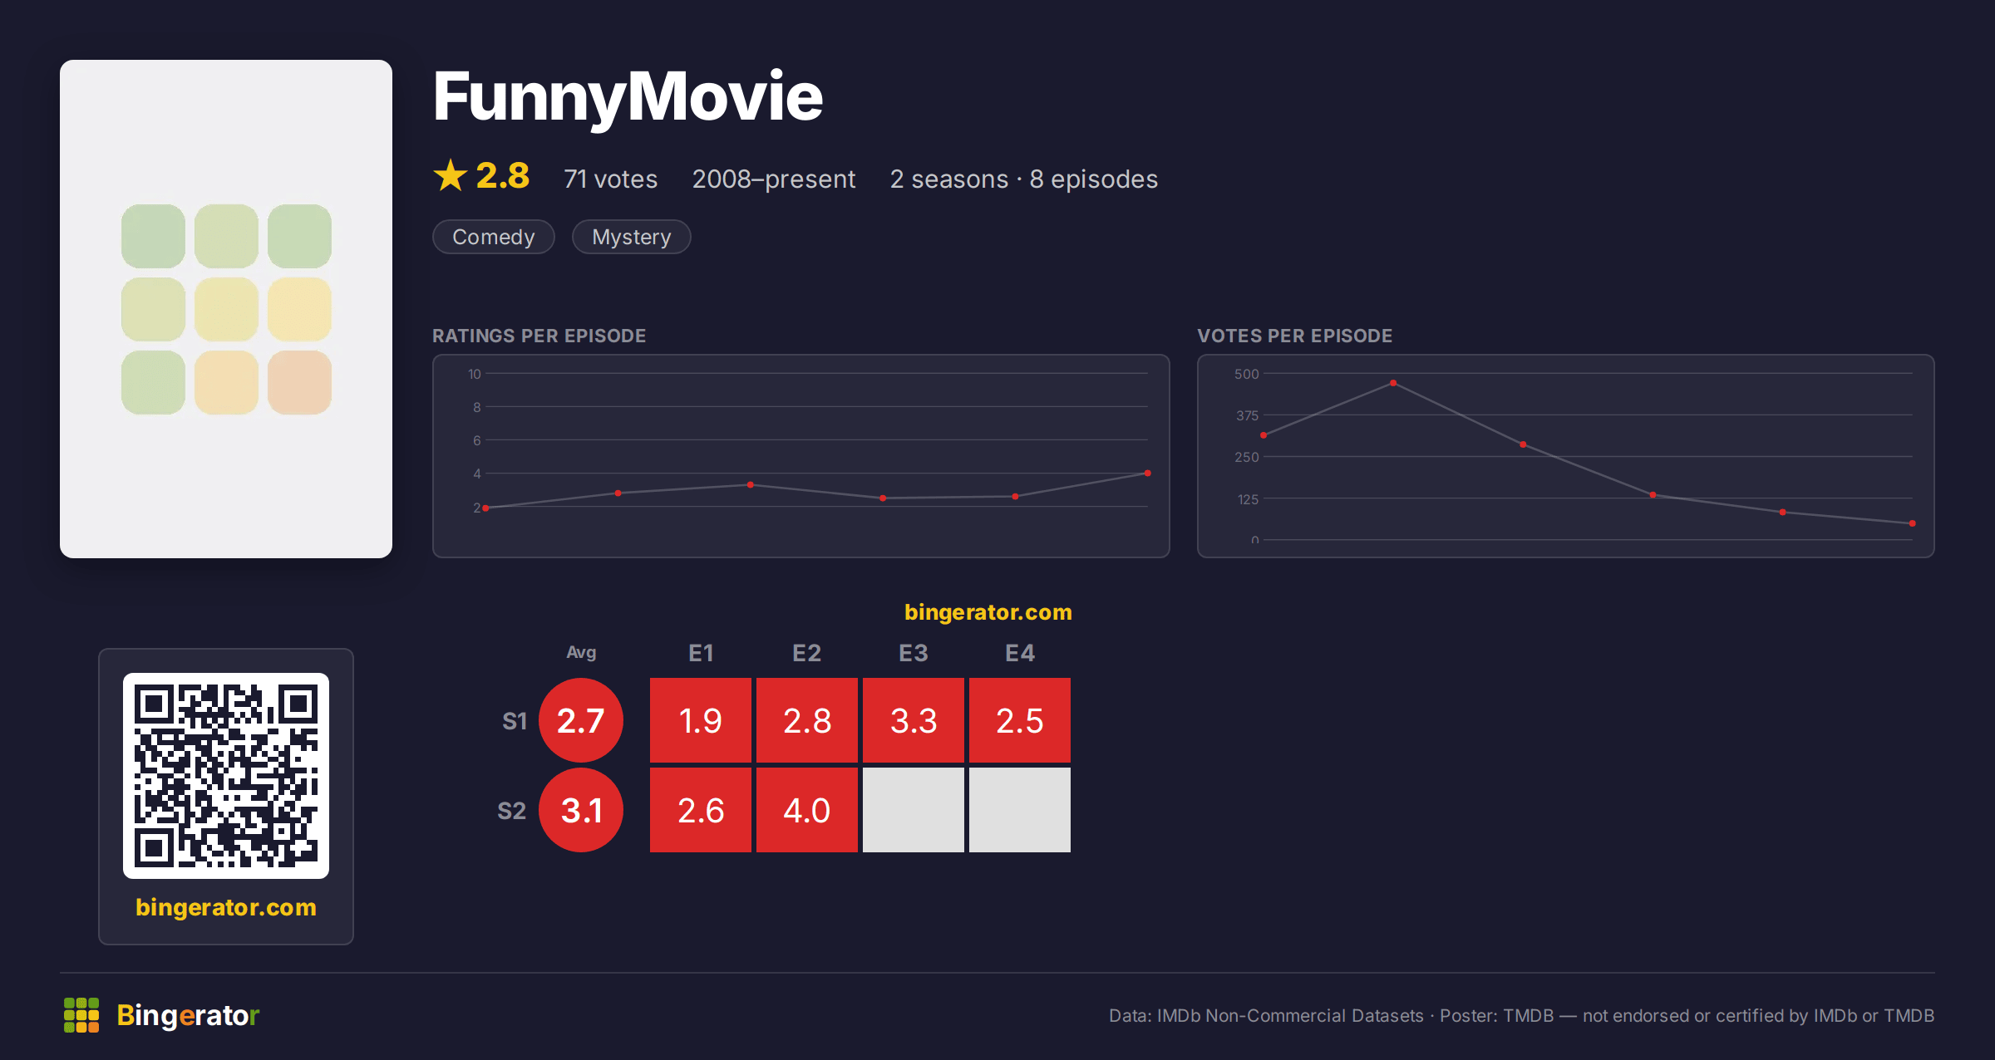Viewport: 1995px width, 1060px height.
Task: Select the Comedy genre tag
Action: 494,237
